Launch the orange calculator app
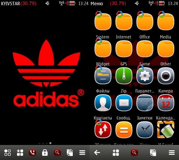The width and height of the screenshot is (179, 160). click(124, 130)
